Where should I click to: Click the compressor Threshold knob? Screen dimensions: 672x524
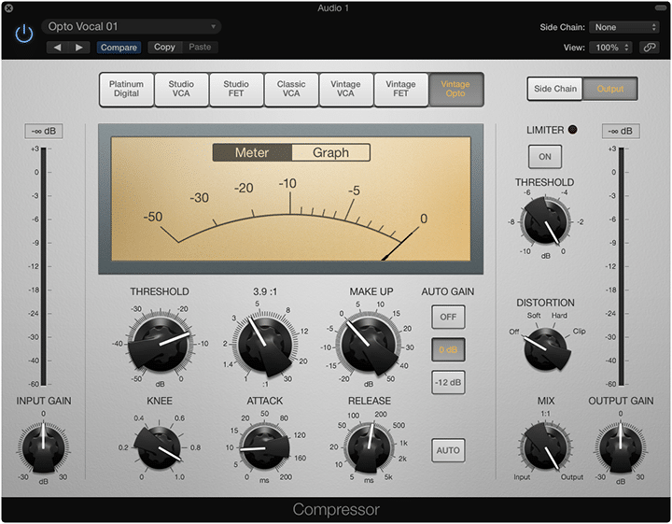160,344
